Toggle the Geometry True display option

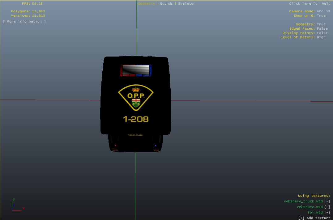click(x=321, y=24)
